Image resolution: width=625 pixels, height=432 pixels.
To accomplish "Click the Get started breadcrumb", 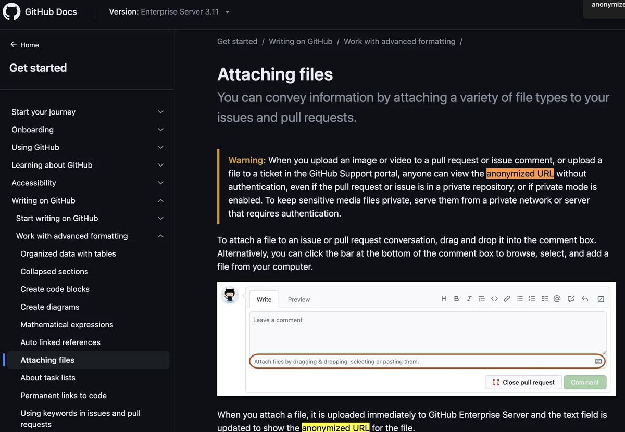I will 237,41.
